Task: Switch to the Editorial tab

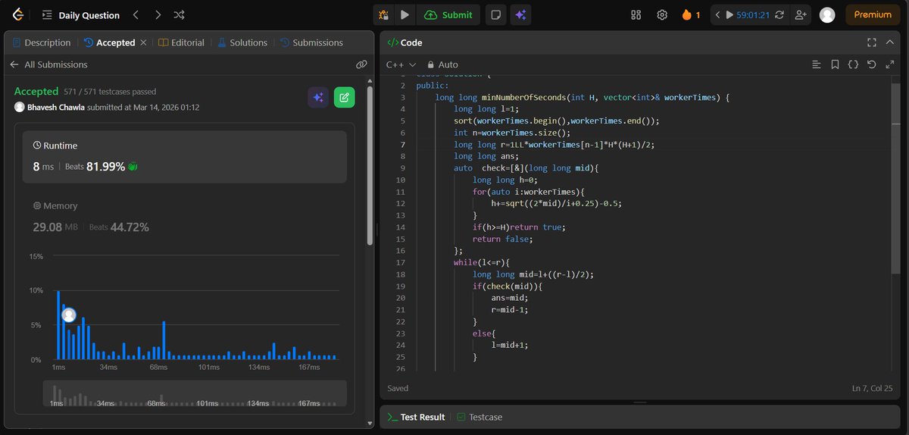Action: point(182,42)
